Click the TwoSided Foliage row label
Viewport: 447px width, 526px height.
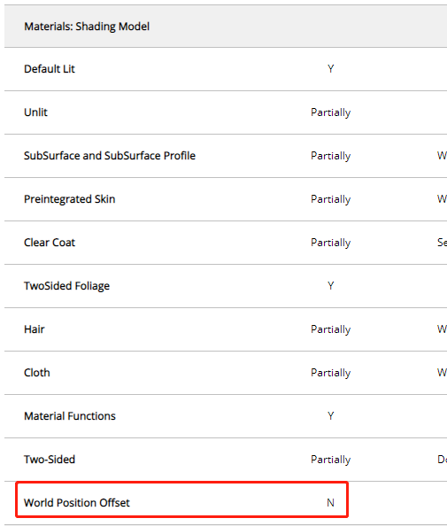[66, 286]
